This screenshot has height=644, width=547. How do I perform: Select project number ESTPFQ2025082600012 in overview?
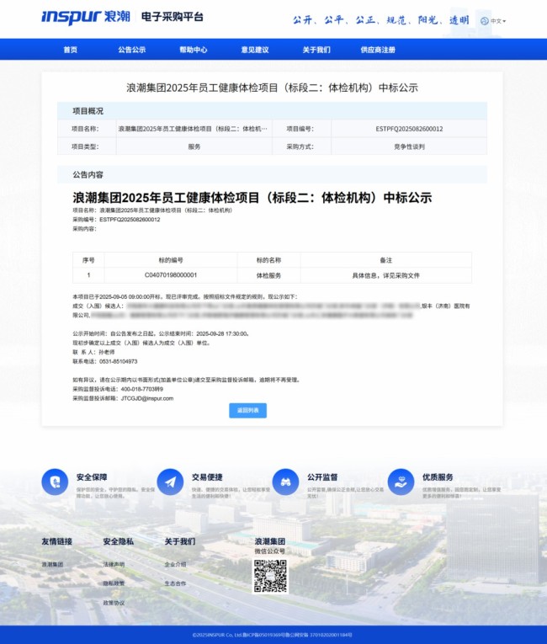[x=409, y=129]
